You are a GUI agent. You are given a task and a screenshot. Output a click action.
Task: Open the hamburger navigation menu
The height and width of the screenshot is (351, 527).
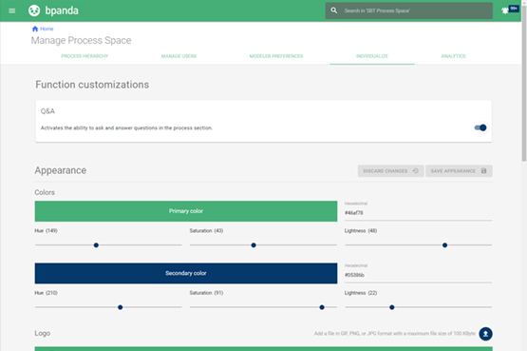(12, 10)
